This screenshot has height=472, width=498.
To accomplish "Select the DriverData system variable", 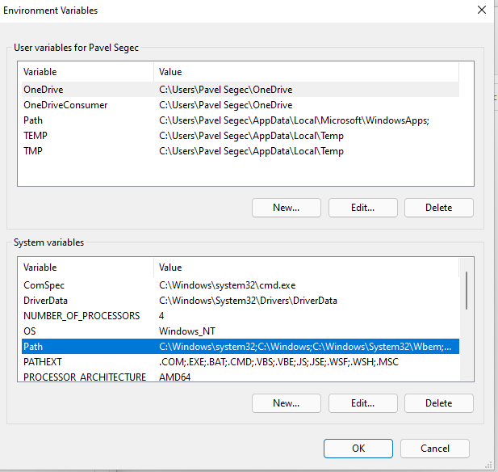I will coord(241,300).
